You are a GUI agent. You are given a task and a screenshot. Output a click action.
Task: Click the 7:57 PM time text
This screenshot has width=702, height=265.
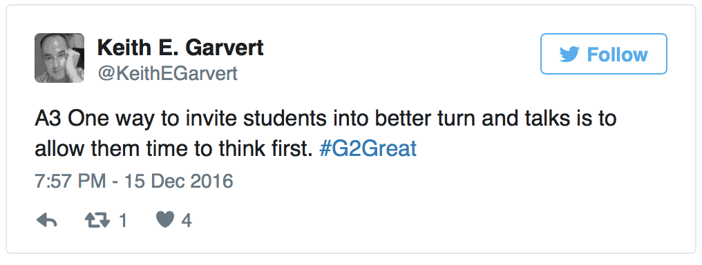pos(70,181)
